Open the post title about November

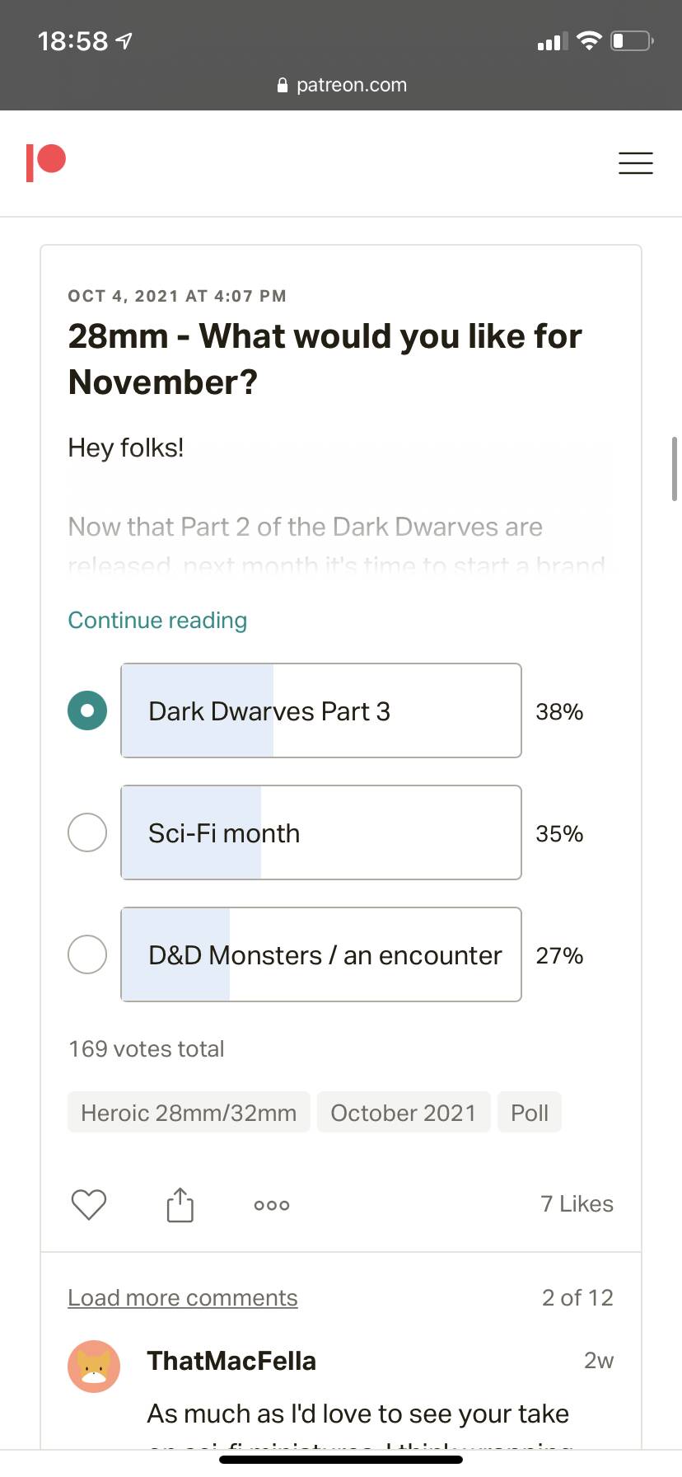(325, 359)
